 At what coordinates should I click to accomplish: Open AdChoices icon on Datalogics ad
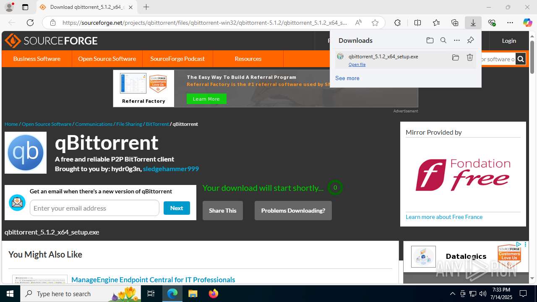(x=519, y=245)
